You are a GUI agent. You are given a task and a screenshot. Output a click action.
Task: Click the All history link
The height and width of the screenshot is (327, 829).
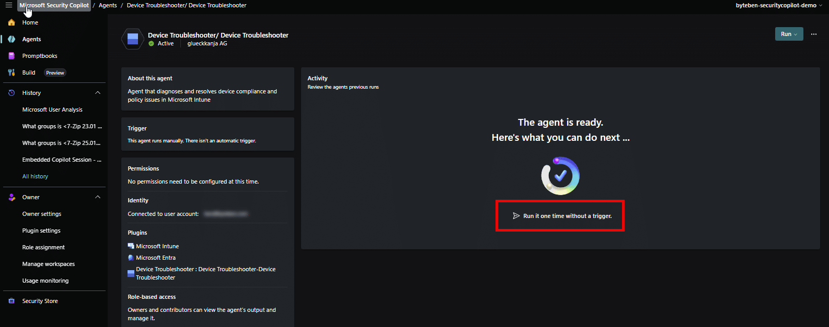tap(35, 176)
